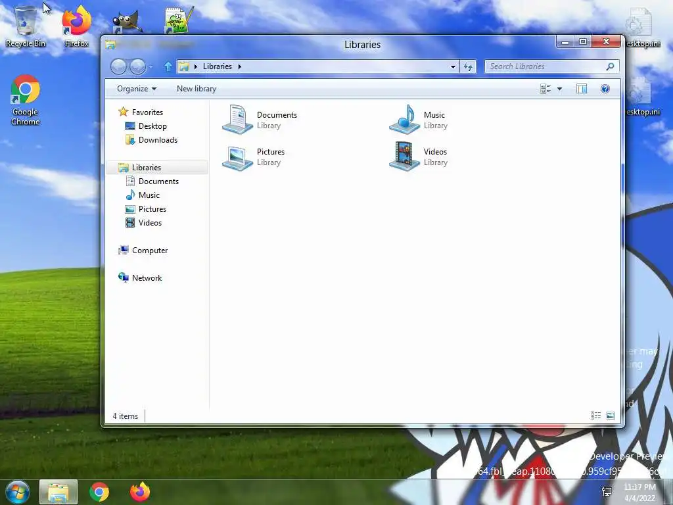This screenshot has width=673, height=505.
Task: Click the Libraries window title bar icon
Action: pyautogui.click(x=110, y=45)
